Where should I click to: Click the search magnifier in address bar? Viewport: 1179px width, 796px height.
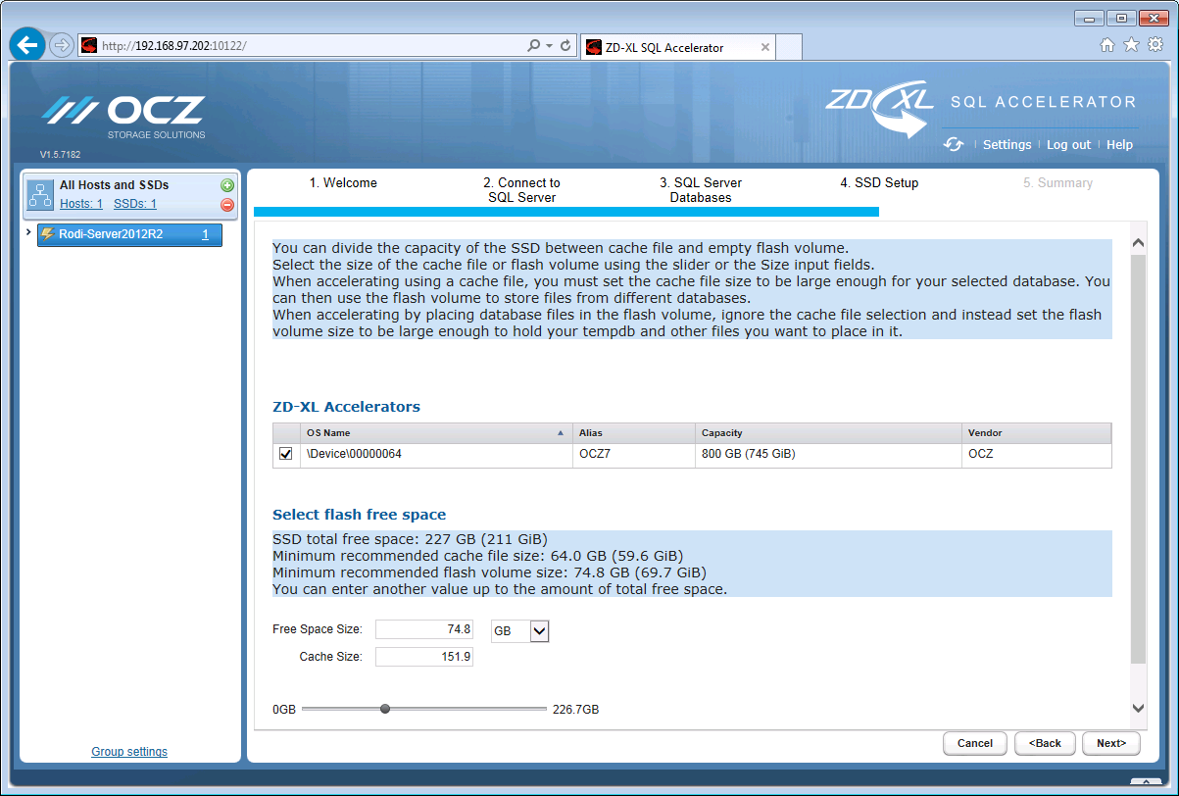(x=533, y=46)
